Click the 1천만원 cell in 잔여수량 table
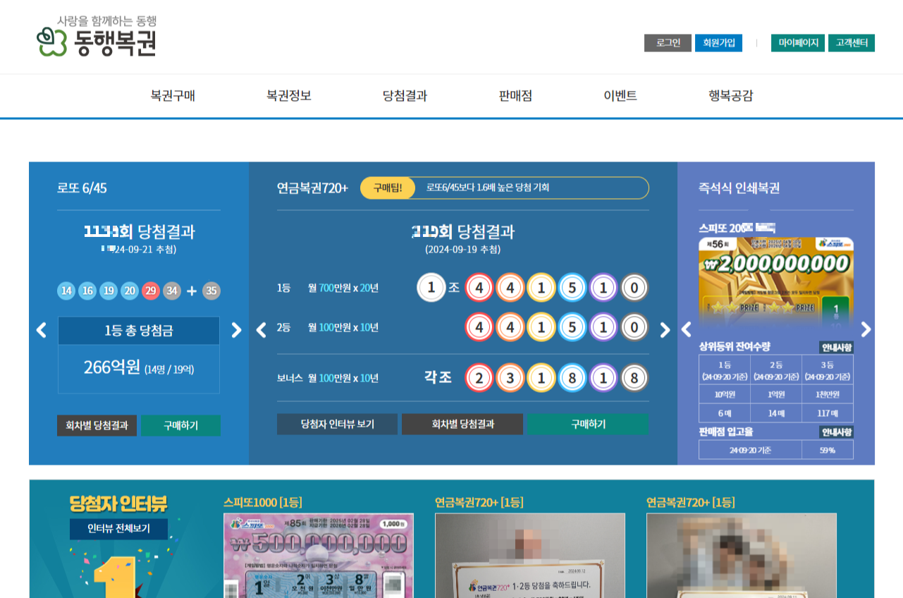Image resolution: width=903 pixels, height=598 pixels. 828,395
